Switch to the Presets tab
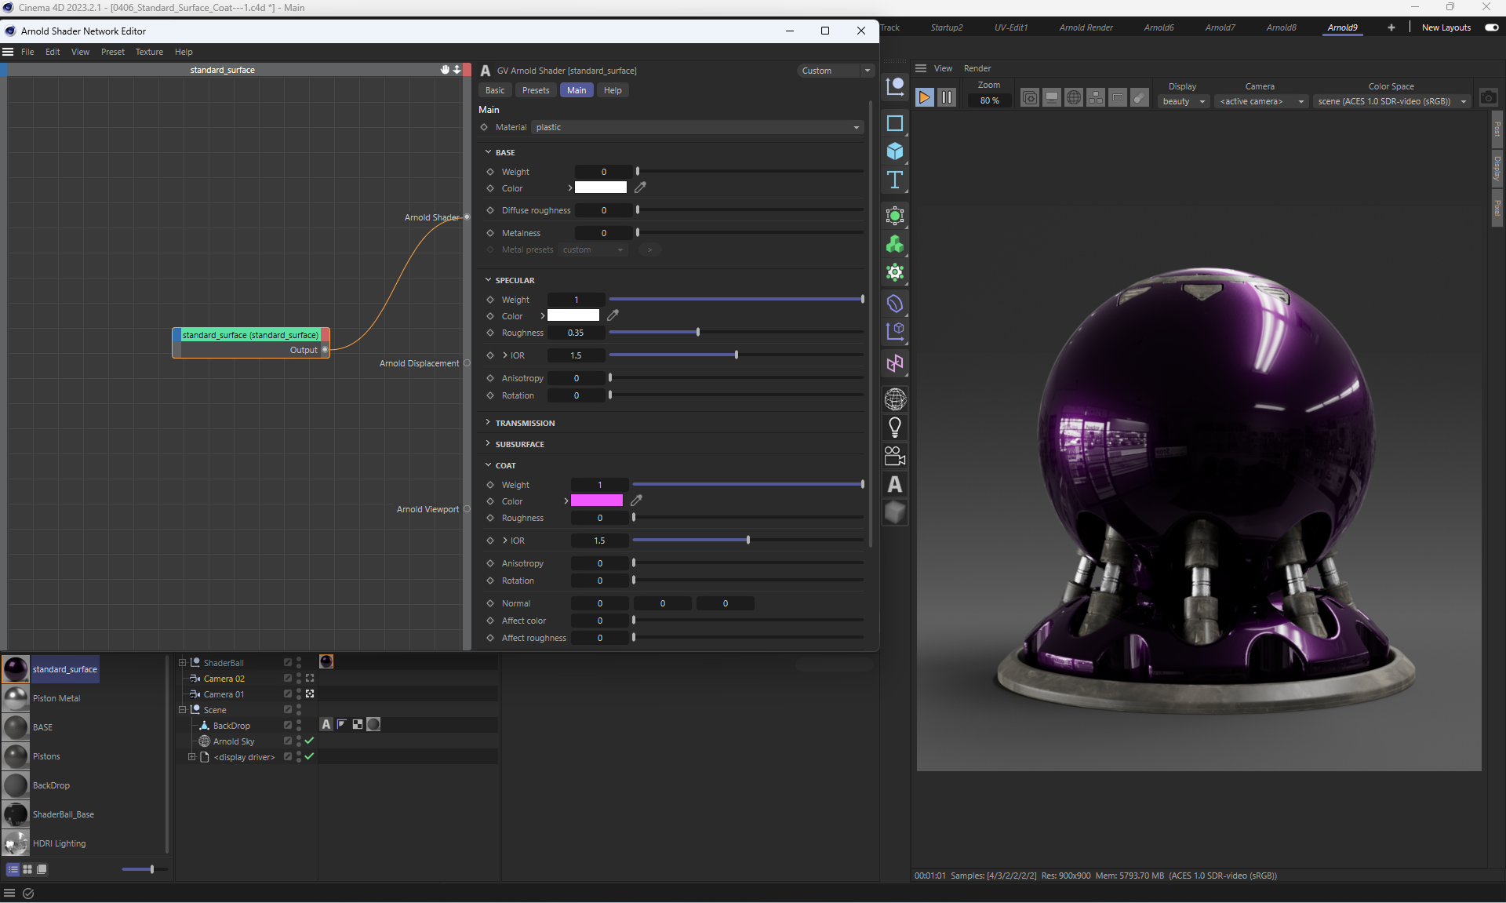1506x903 pixels. 536,90
